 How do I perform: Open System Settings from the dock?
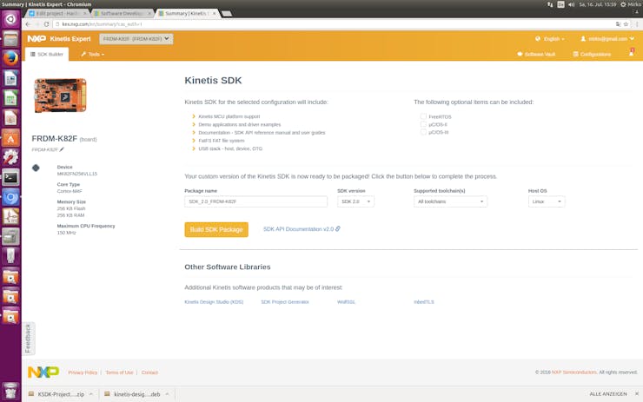10,157
